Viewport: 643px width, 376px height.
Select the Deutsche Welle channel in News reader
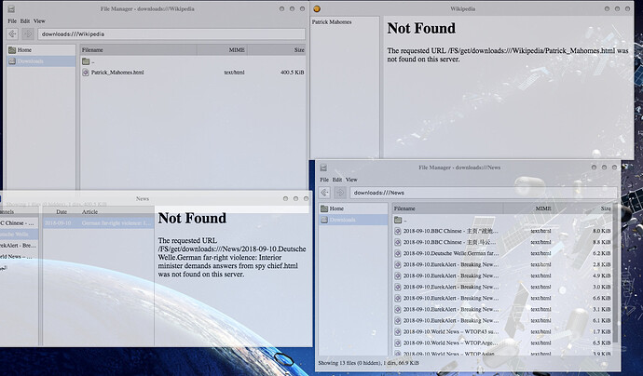point(19,235)
